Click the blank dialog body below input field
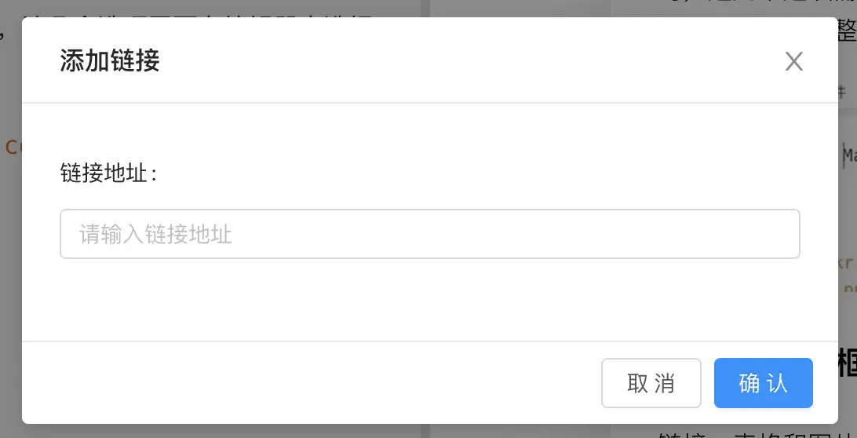Viewport: 857px width, 438px height. pos(429,300)
